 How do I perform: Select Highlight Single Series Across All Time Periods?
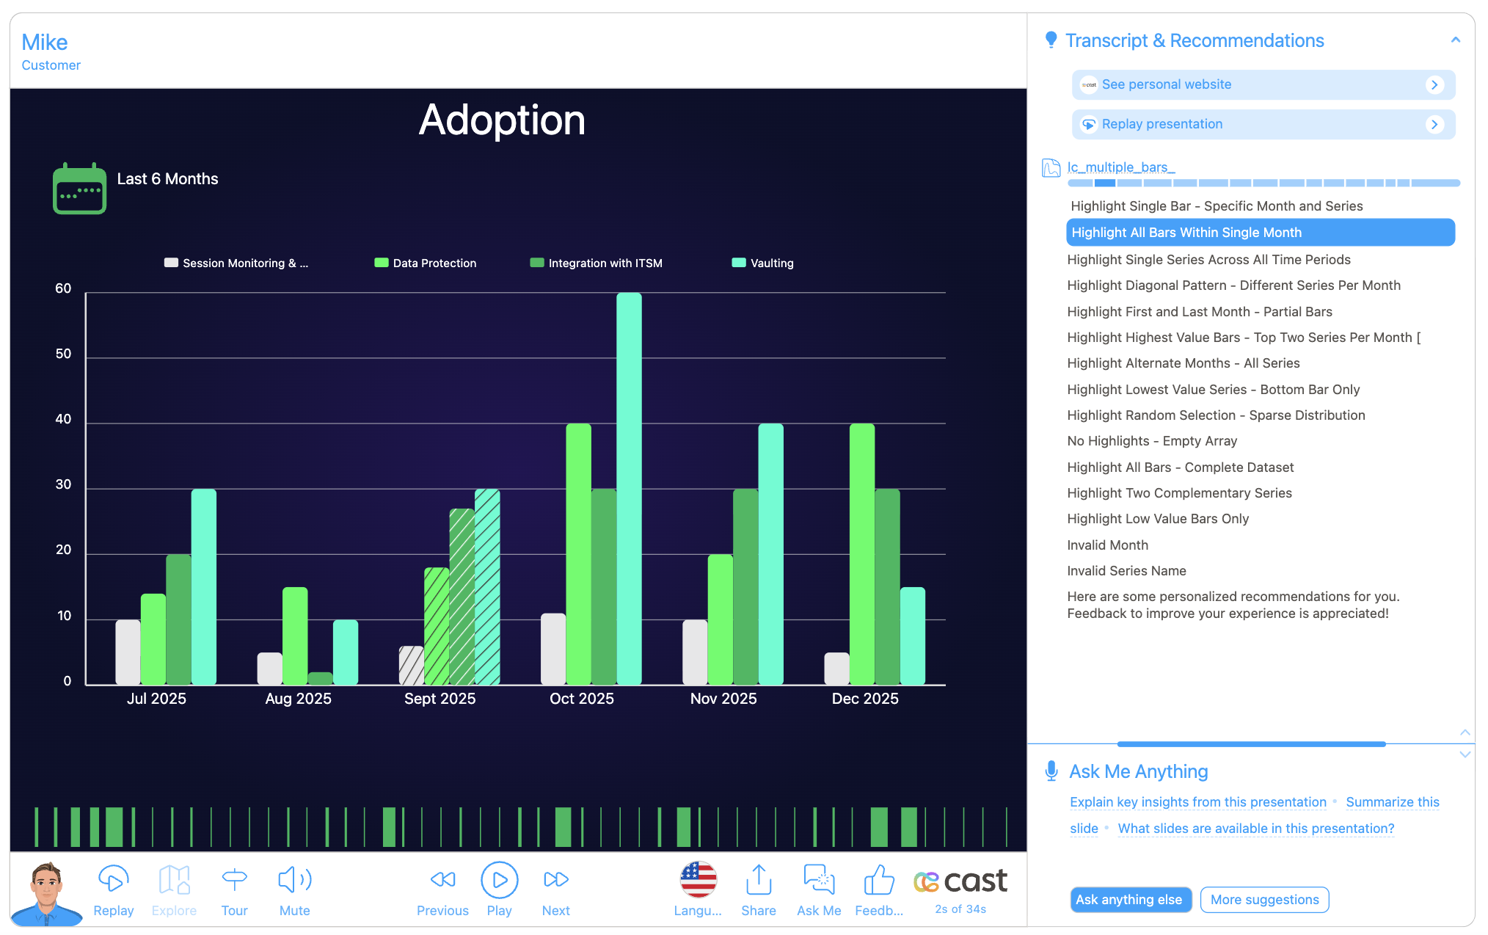pyautogui.click(x=1208, y=260)
